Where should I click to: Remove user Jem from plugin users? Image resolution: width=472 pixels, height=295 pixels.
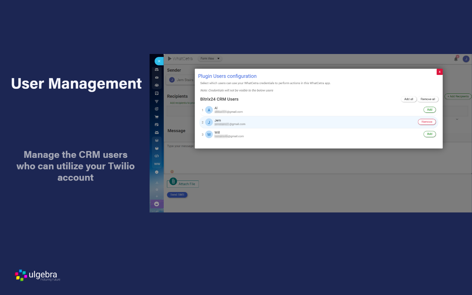pos(427,122)
